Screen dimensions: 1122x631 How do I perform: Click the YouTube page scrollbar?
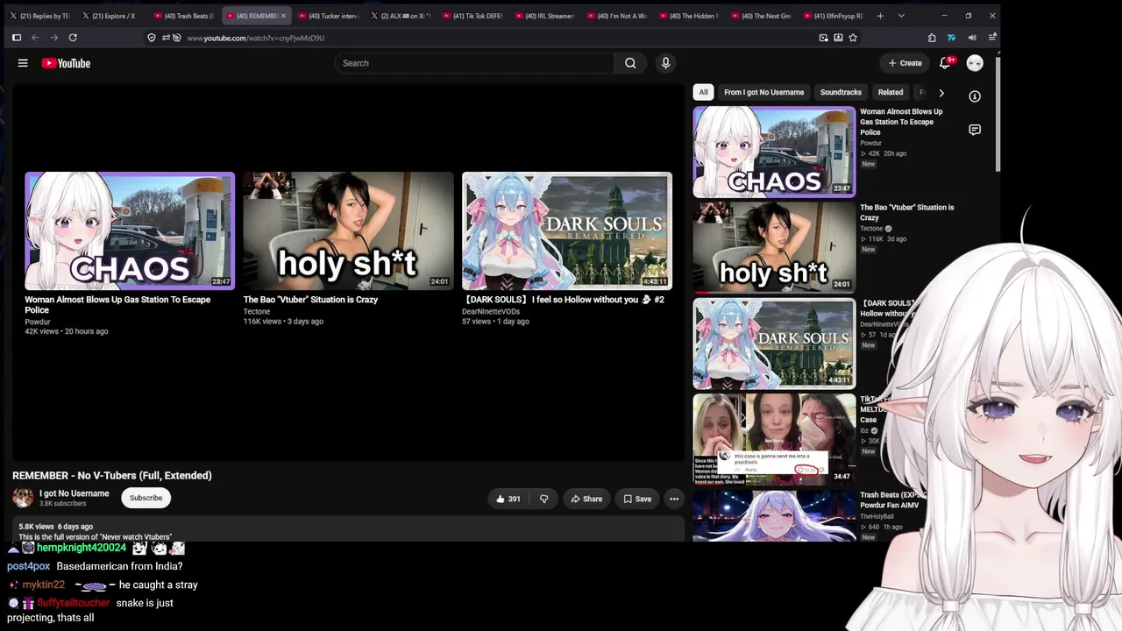(x=998, y=114)
